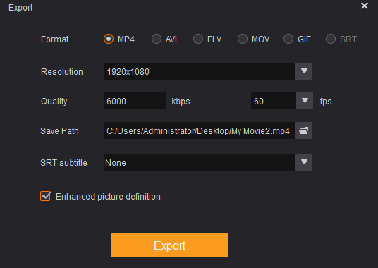
Task: Open the SRT subtitle dropdown arrow
Action: (304, 162)
